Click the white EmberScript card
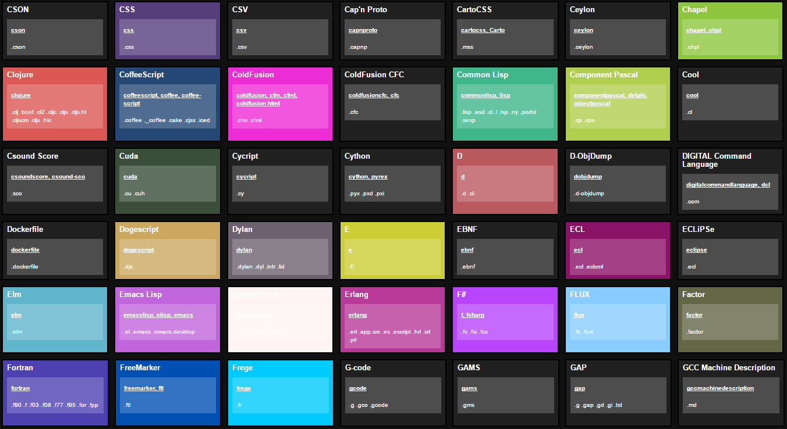The width and height of the screenshot is (787, 429). click(280, 320)
